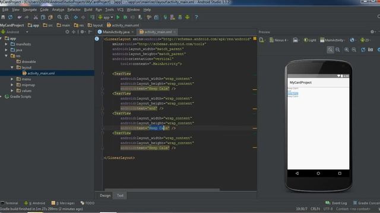The width and height of the screenshot is (380, 213).
Task: Open the Refactor menu
Action: (x=74, y=9)
